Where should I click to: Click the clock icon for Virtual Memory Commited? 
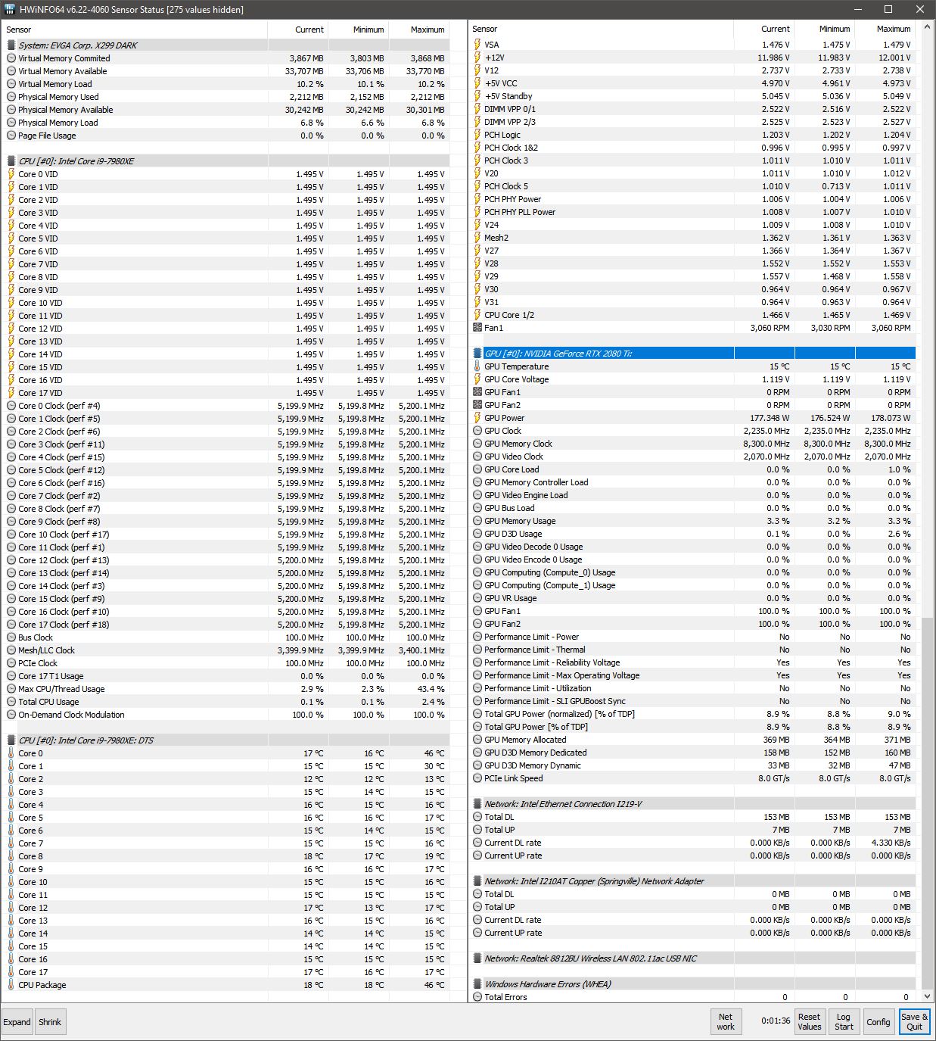click(x=11, y=58)
